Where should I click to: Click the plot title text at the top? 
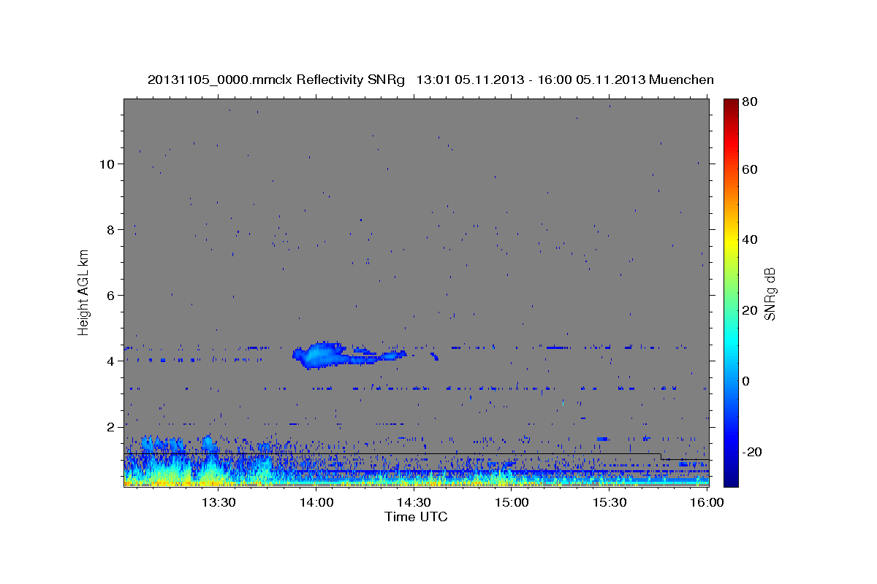point(430,80)
